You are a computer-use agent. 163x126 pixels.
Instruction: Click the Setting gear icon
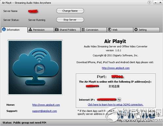pos(136,29)
